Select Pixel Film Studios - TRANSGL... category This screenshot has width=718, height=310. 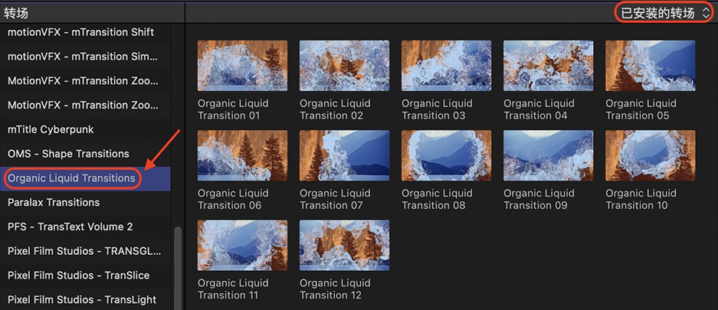click(x=85, y=251)
